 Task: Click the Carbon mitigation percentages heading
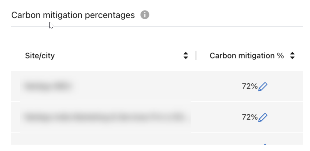[x=73, y=15]
